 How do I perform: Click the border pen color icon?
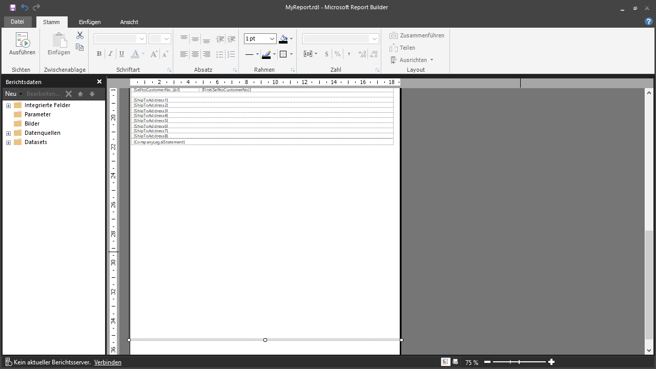pyautogui.click(x=266, y=54)
